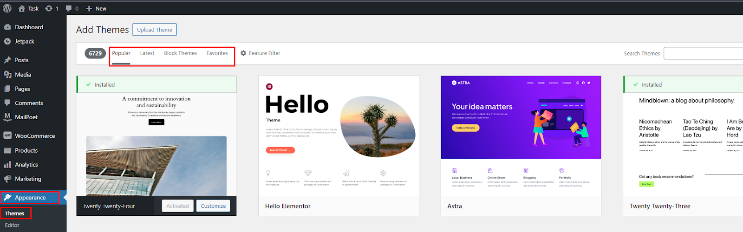Switch to the Favorites tab

(217, 53)
